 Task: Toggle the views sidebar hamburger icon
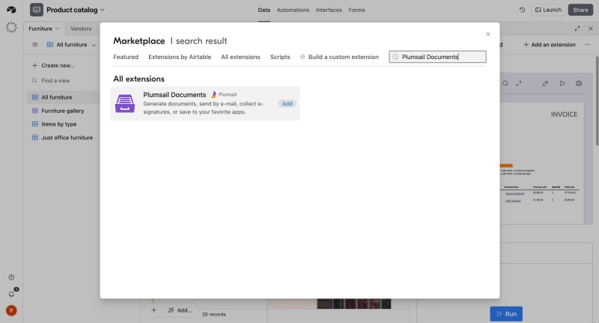click(x=34, y=45)
